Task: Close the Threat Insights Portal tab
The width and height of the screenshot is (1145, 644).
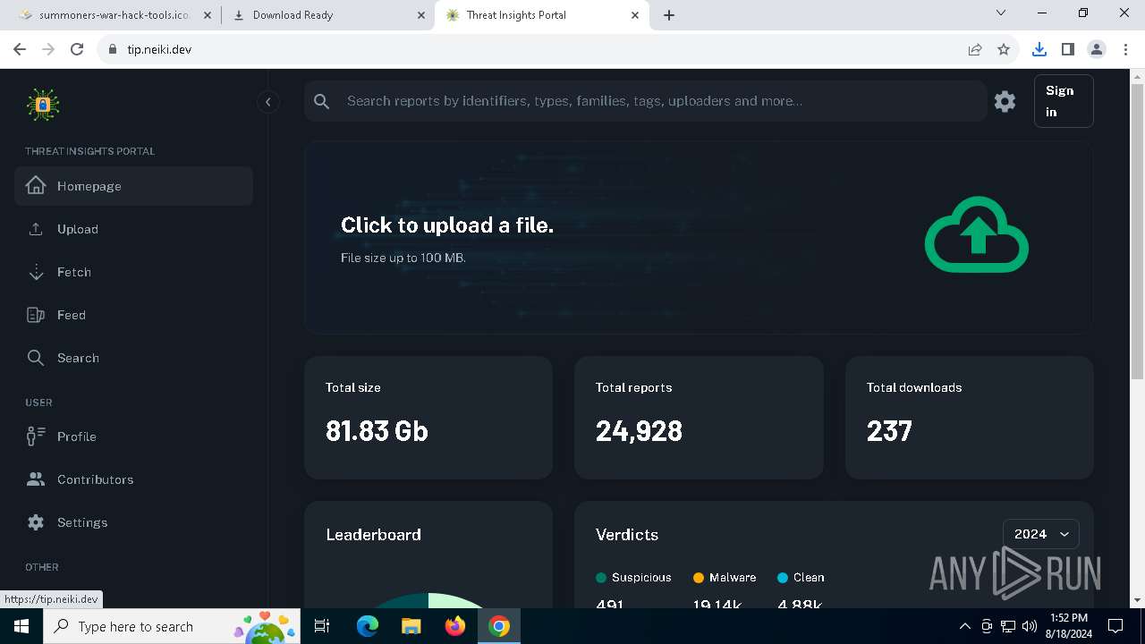Action: (635, 15)
